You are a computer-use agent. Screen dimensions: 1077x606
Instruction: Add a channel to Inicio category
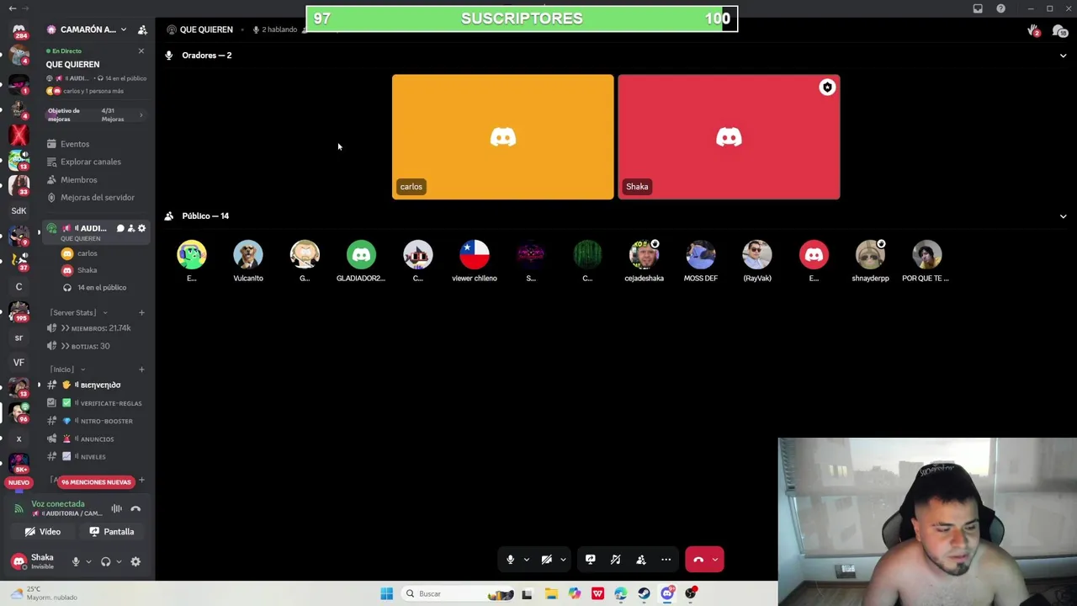141,369
